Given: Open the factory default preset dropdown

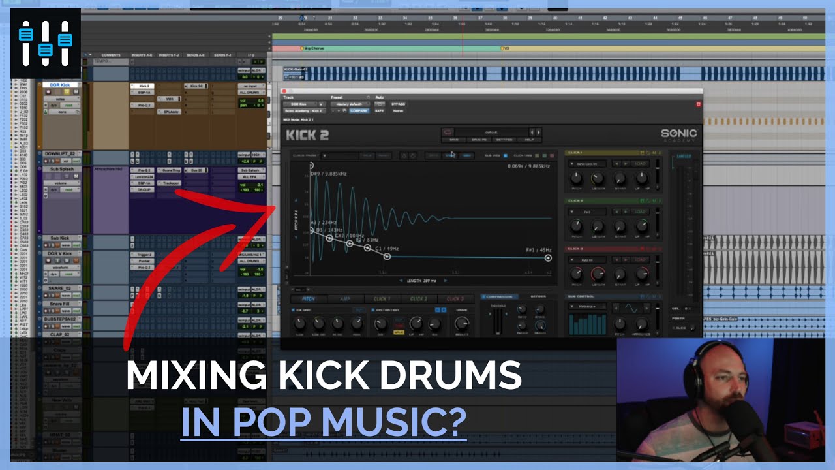Looking at the screenshot, I should [x=350, y=104].
